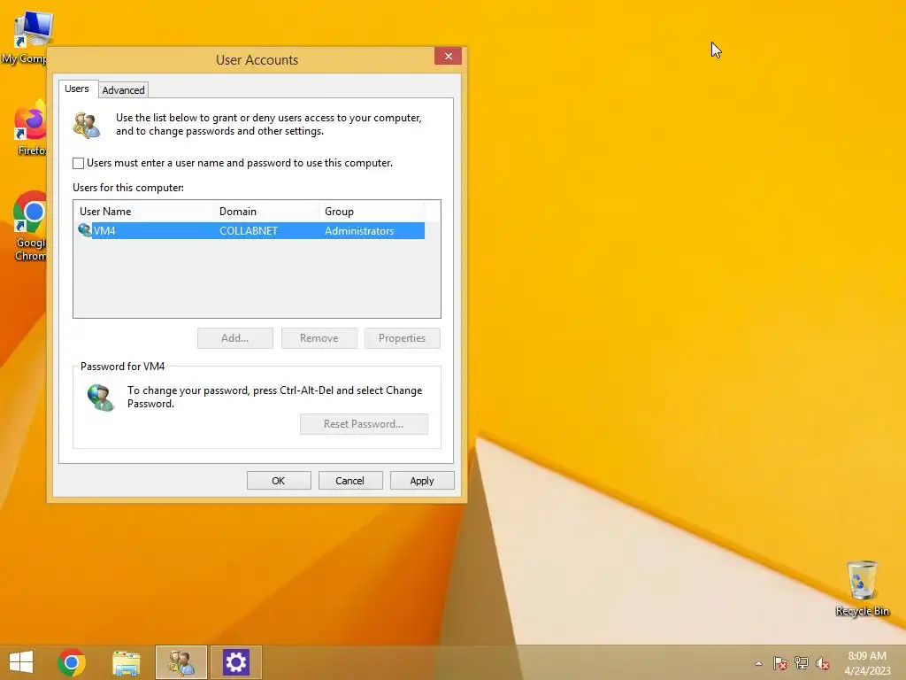Sort by the Group column header
Image resolution: width=906 pixels, height=680 pixels.
(372, 212)
